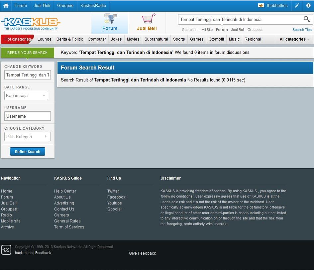The image size is (314, 270).
Task: Go to the Sports category
Action: 179,39
